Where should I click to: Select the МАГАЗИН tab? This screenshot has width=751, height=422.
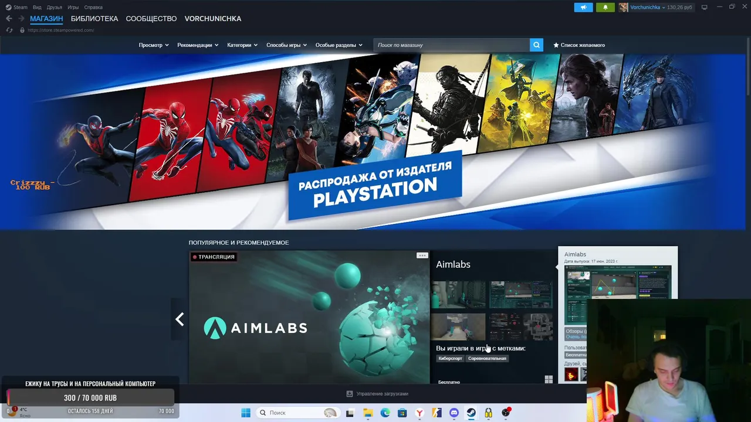point(46,19)
